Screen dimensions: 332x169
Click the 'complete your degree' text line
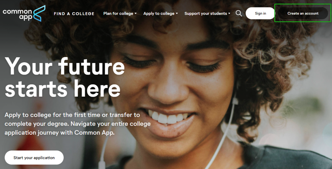click(77, 124)
